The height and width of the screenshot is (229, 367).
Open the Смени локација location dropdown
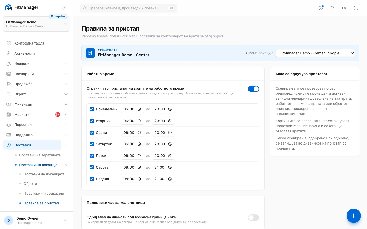tap(315, 53)
